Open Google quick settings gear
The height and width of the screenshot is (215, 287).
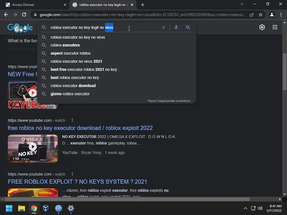(262, 27)
